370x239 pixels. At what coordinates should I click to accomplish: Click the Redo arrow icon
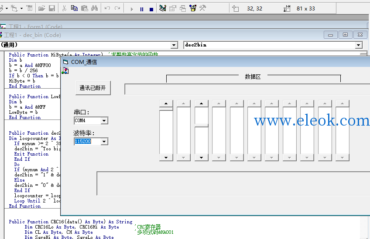[x=117, y=9]
